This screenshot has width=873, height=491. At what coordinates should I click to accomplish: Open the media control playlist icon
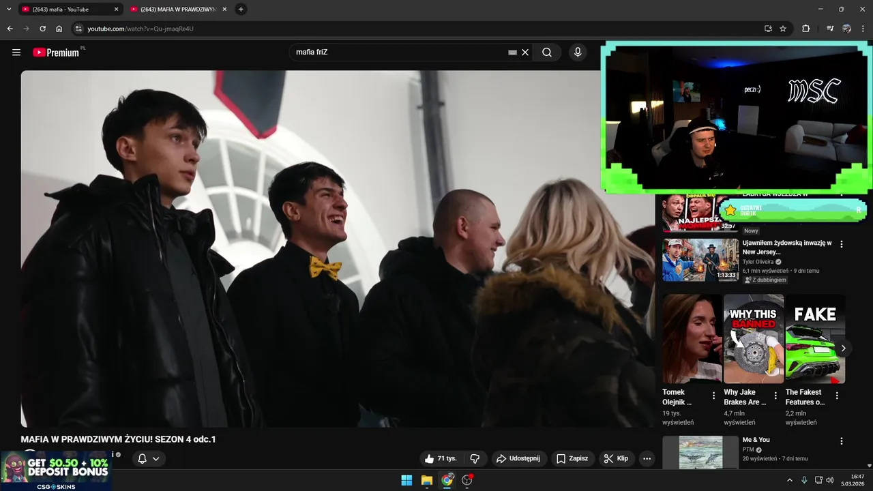pos(829,29)
